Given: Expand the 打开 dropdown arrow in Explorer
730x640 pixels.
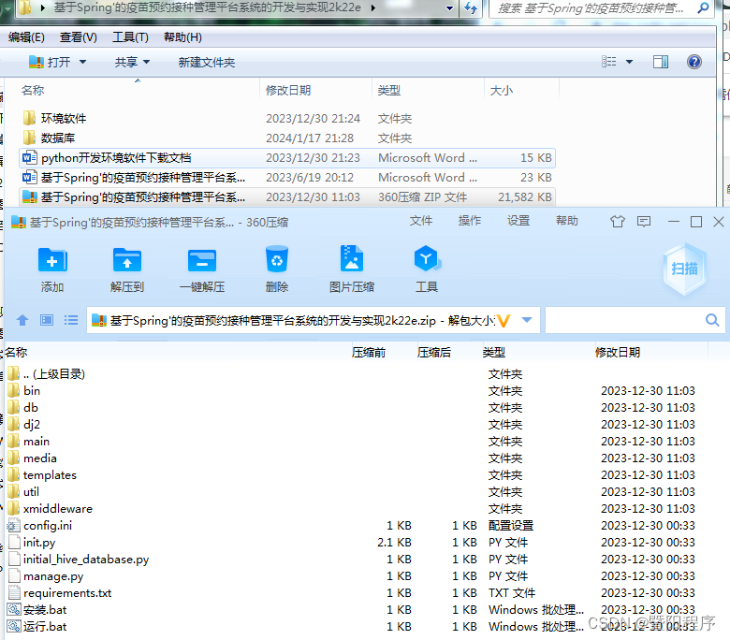Looking at the screenshot, I should (x=83, y=62).
